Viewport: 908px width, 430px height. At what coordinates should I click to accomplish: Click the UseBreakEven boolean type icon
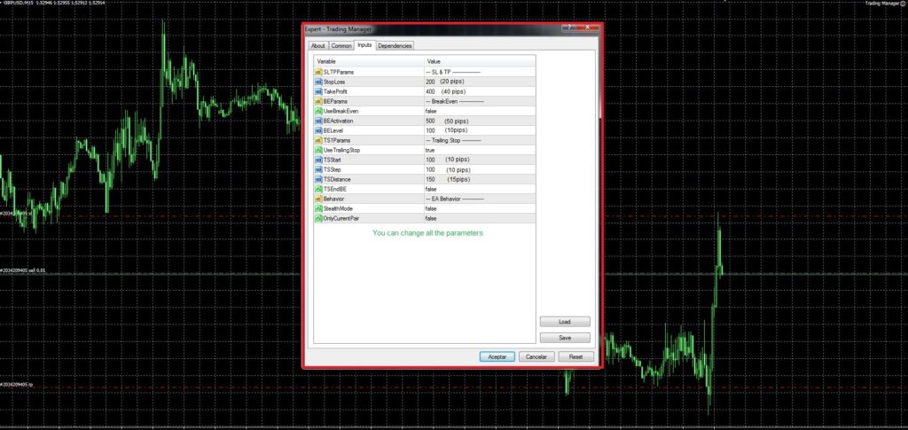[x=318, y=111]
